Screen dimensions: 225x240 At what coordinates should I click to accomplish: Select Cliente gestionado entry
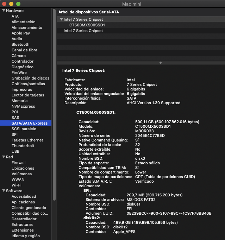[29, 208]
